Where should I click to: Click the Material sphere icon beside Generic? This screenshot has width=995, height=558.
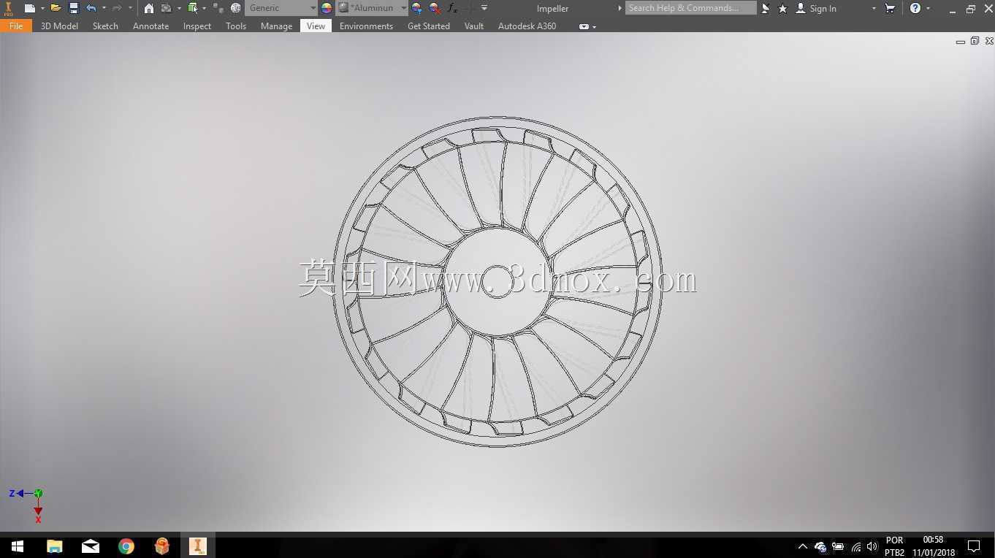[236, 8]
